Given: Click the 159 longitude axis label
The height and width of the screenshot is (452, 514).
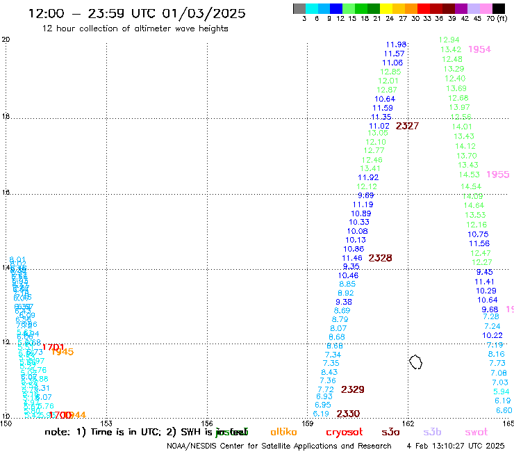Looking at the screenshot, I should tap(308, 423).
